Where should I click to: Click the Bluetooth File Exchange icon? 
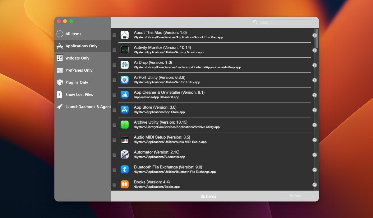click(125, 169)
